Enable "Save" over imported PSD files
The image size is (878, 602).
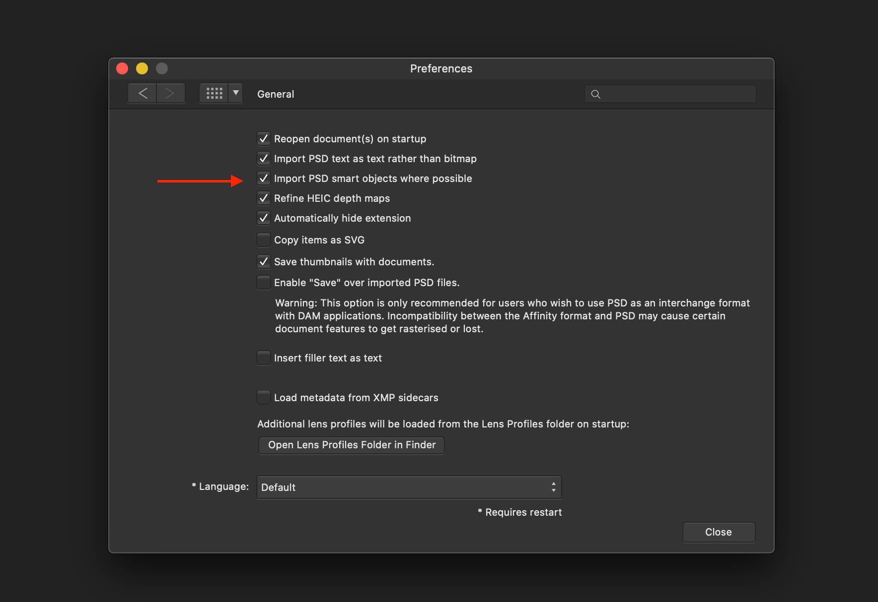point(263,282)
